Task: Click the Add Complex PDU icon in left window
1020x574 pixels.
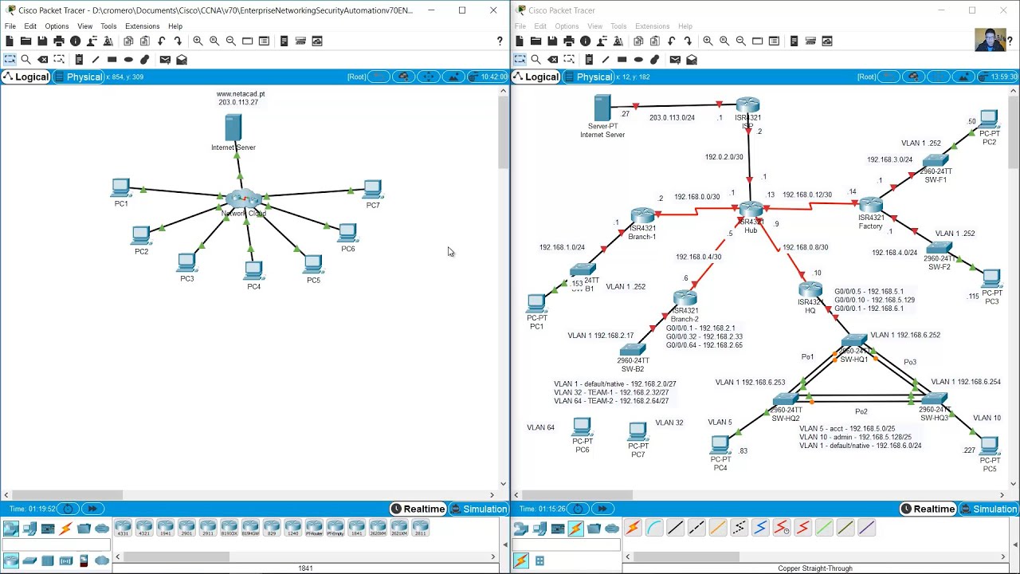Action: click(182, 59)
